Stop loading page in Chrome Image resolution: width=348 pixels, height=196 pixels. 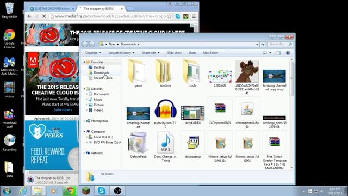(x=44, y=16)
